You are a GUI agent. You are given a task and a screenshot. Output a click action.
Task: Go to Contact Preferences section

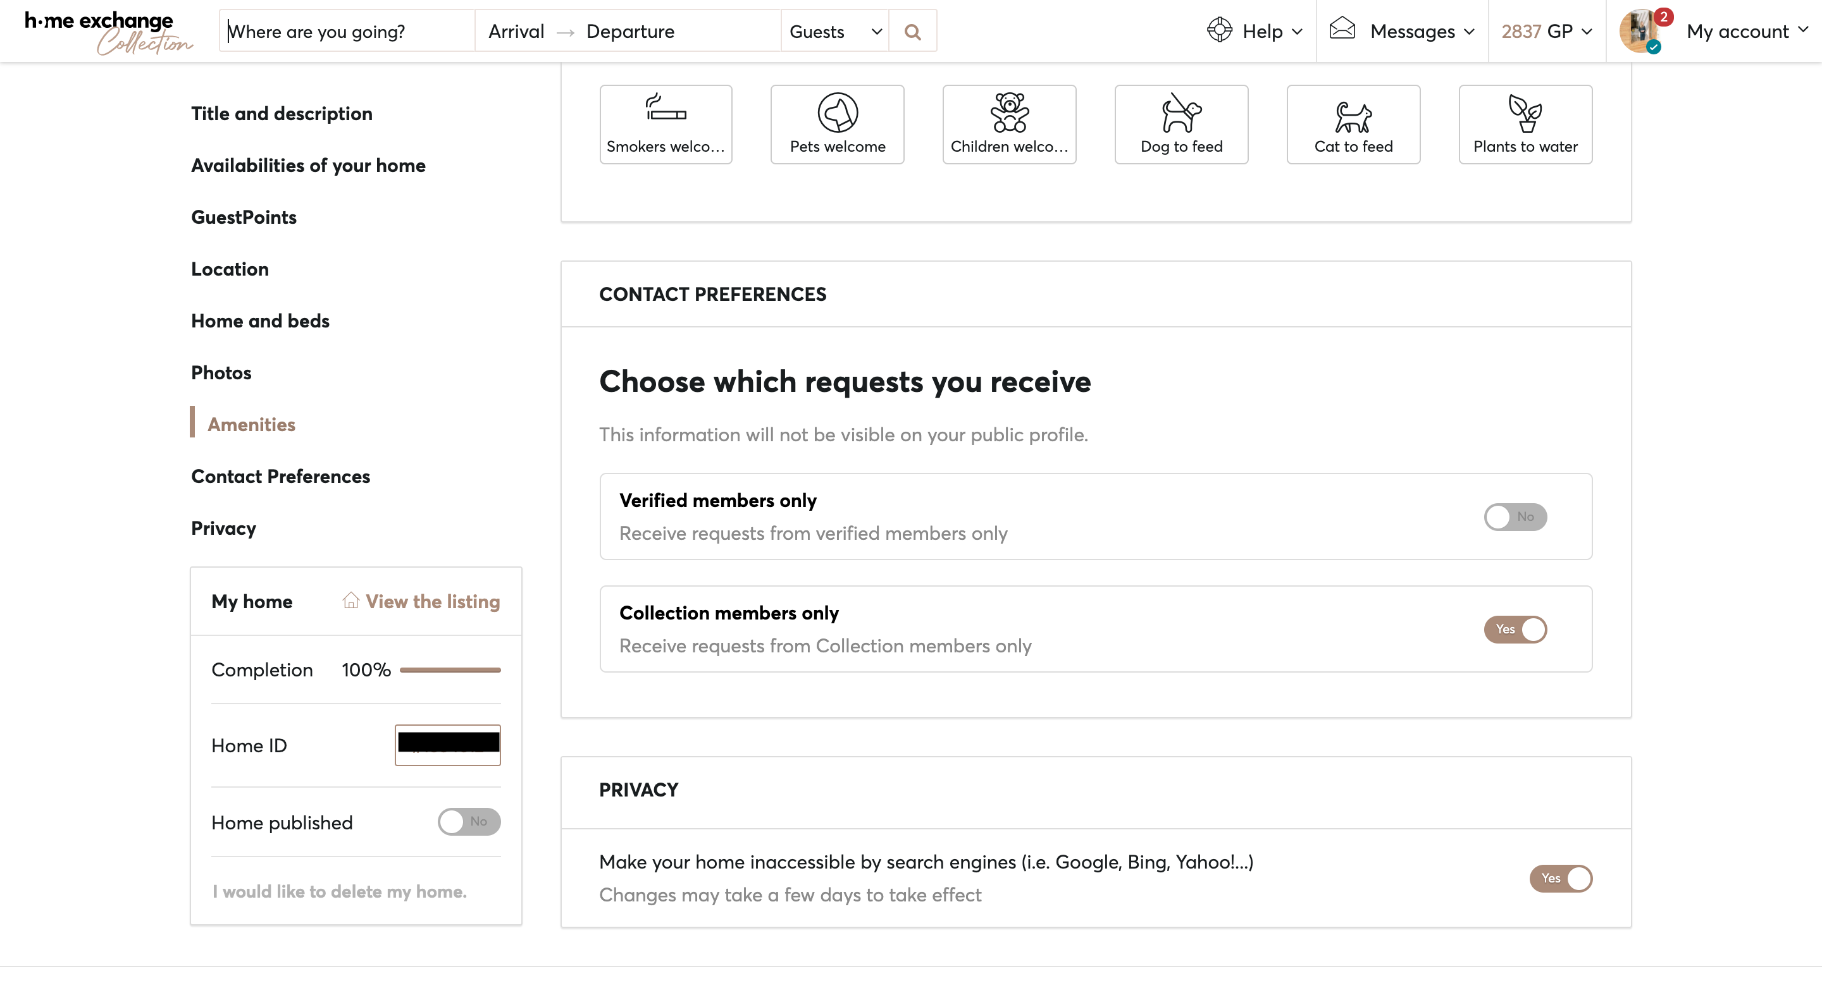click(280, 476)
